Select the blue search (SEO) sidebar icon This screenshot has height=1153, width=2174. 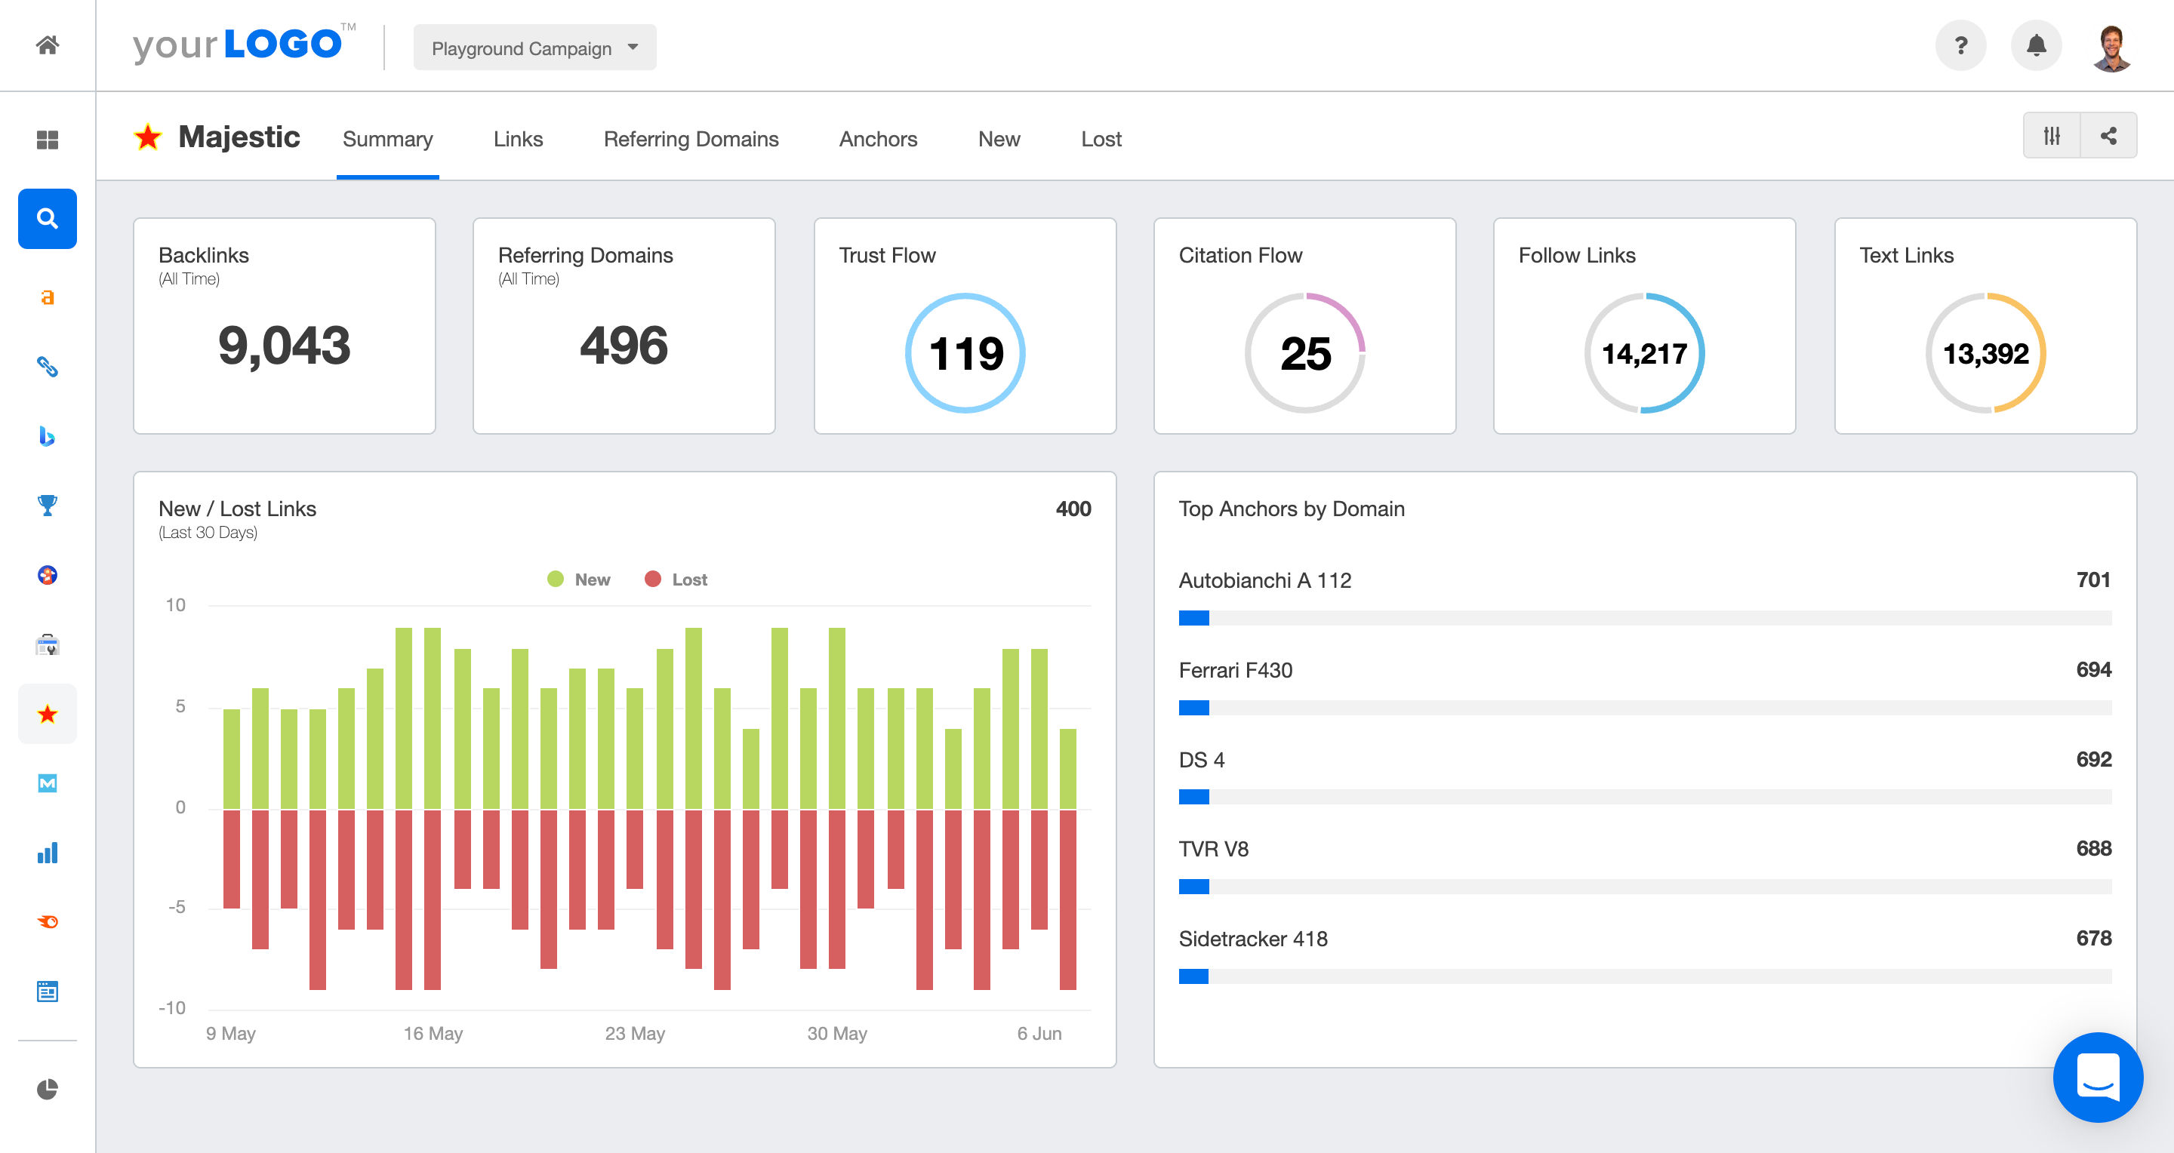click(48, 219)
